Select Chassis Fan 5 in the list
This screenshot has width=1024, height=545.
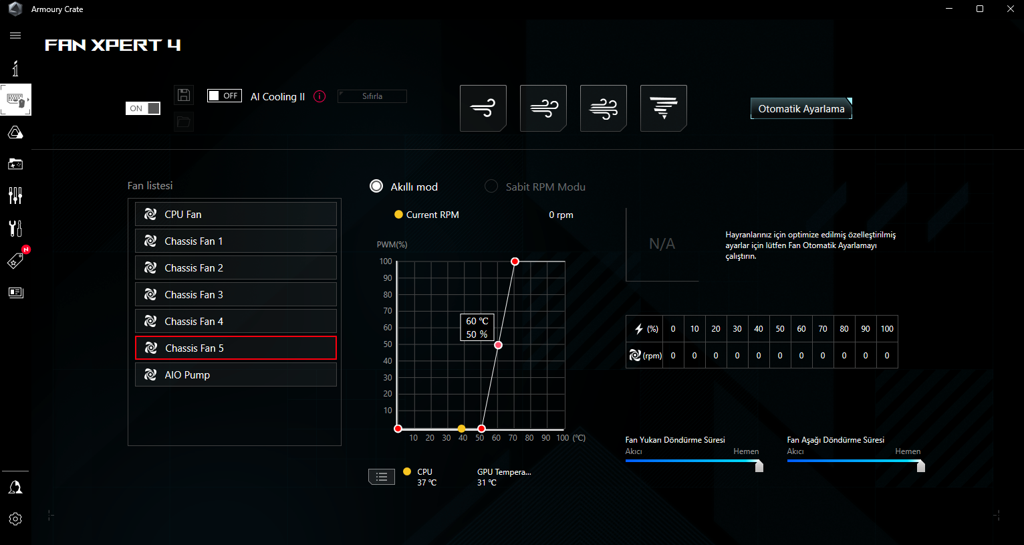tap(236, 348)
